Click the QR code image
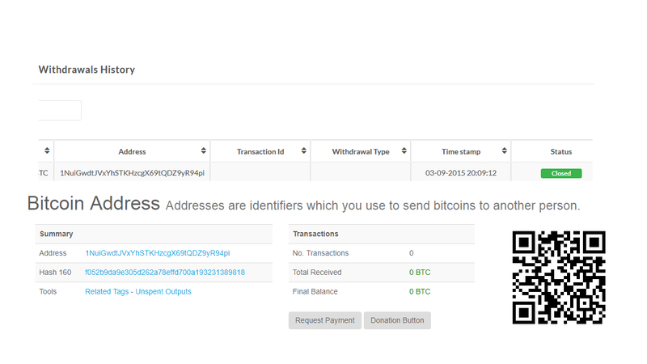The height and width of the screenshot is (364, 647). click(559, 277)
